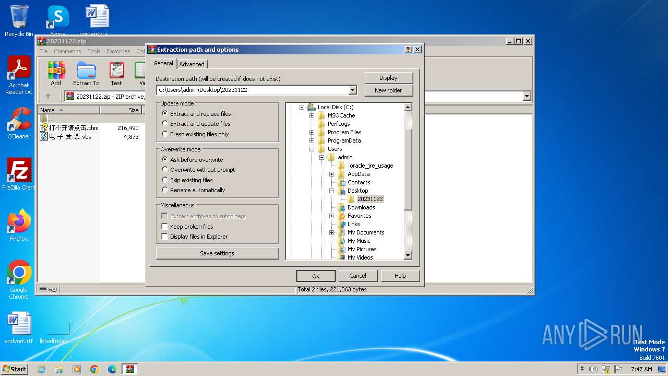668x376 pixels.
Task: Expand Program Files folder node
Action: [x=312, y=132]
